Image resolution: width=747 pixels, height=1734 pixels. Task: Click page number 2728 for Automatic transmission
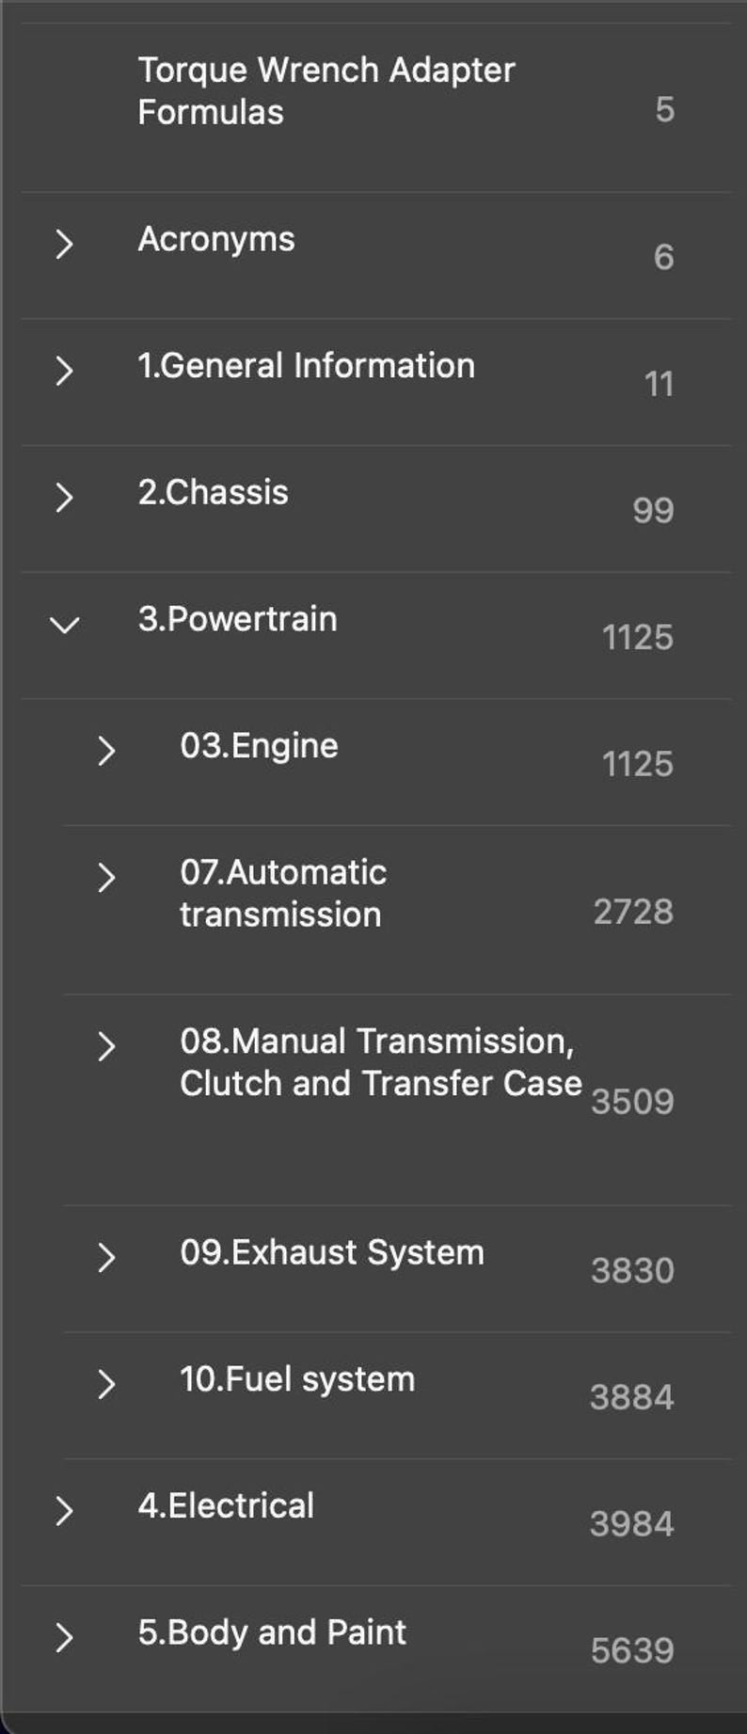pyautogui.click(x=633, y=912)
